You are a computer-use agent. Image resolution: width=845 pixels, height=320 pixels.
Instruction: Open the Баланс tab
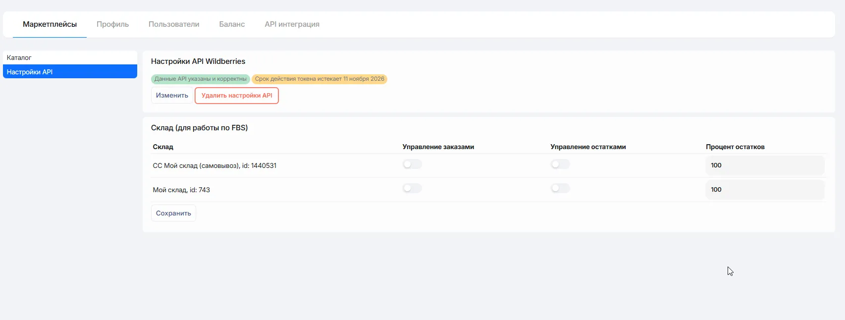tap(232, 24)
